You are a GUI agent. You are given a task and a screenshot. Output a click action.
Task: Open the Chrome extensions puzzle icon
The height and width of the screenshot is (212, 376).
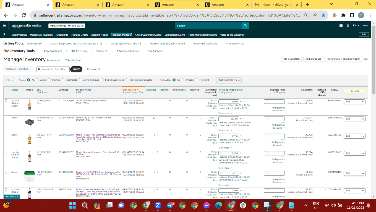click(x=343, y=15)
